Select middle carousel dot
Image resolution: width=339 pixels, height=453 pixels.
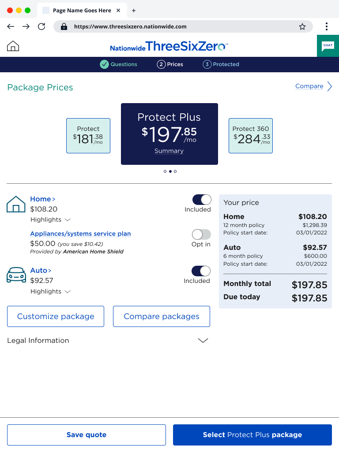tap(170, 171)
